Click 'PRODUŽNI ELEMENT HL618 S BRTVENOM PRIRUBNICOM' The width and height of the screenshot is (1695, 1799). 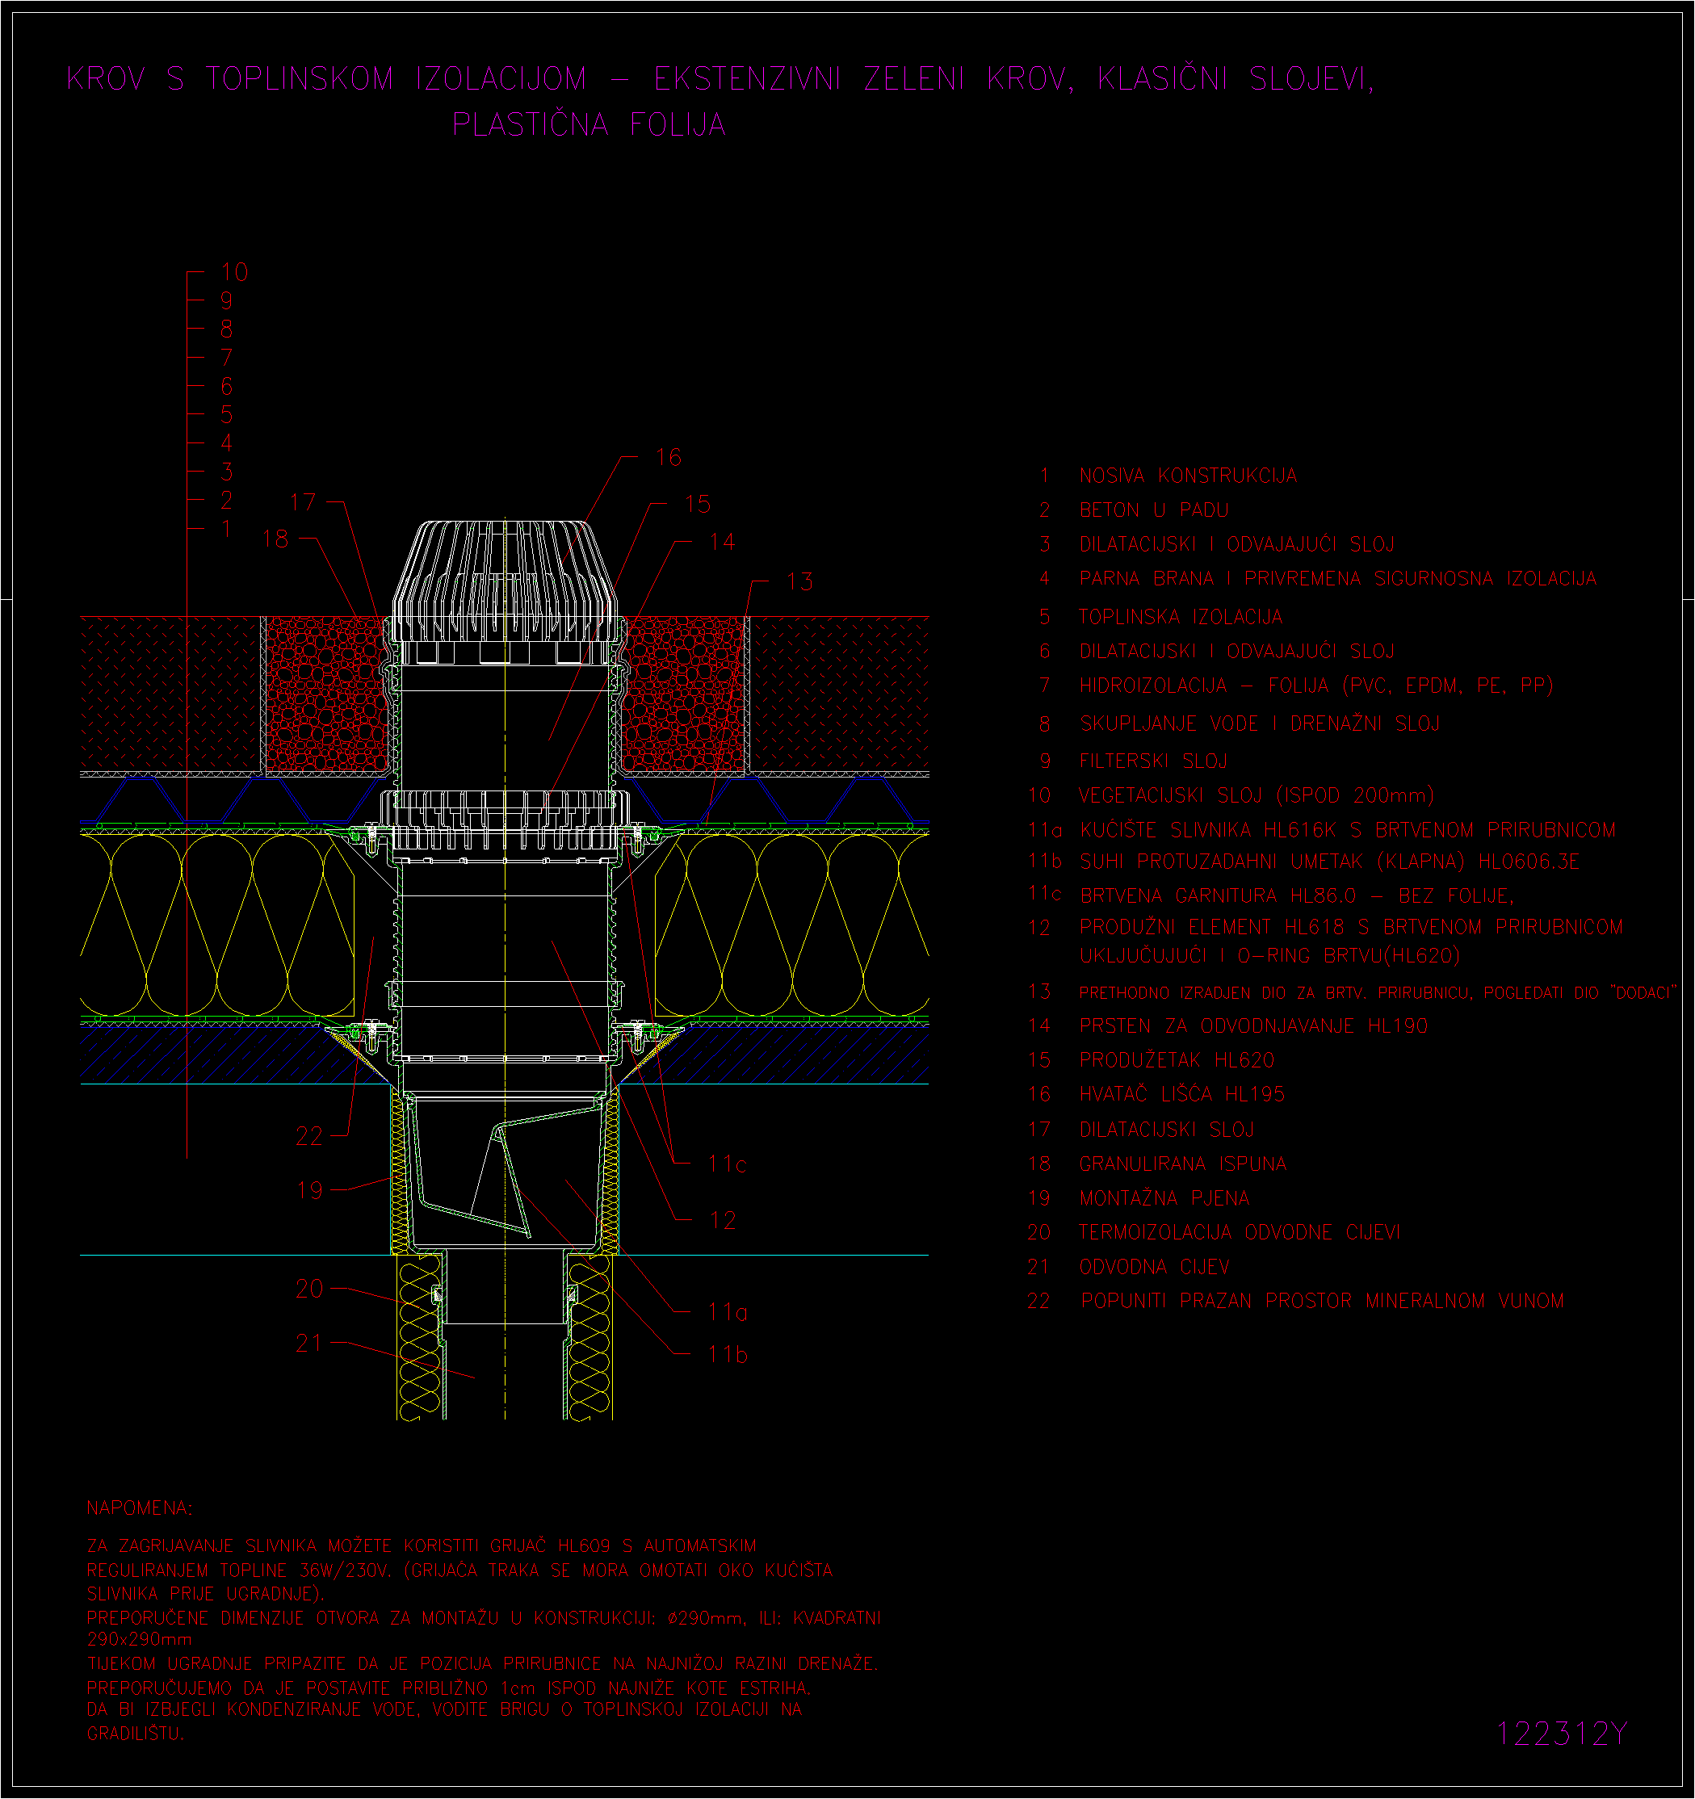pos(1350,928)
